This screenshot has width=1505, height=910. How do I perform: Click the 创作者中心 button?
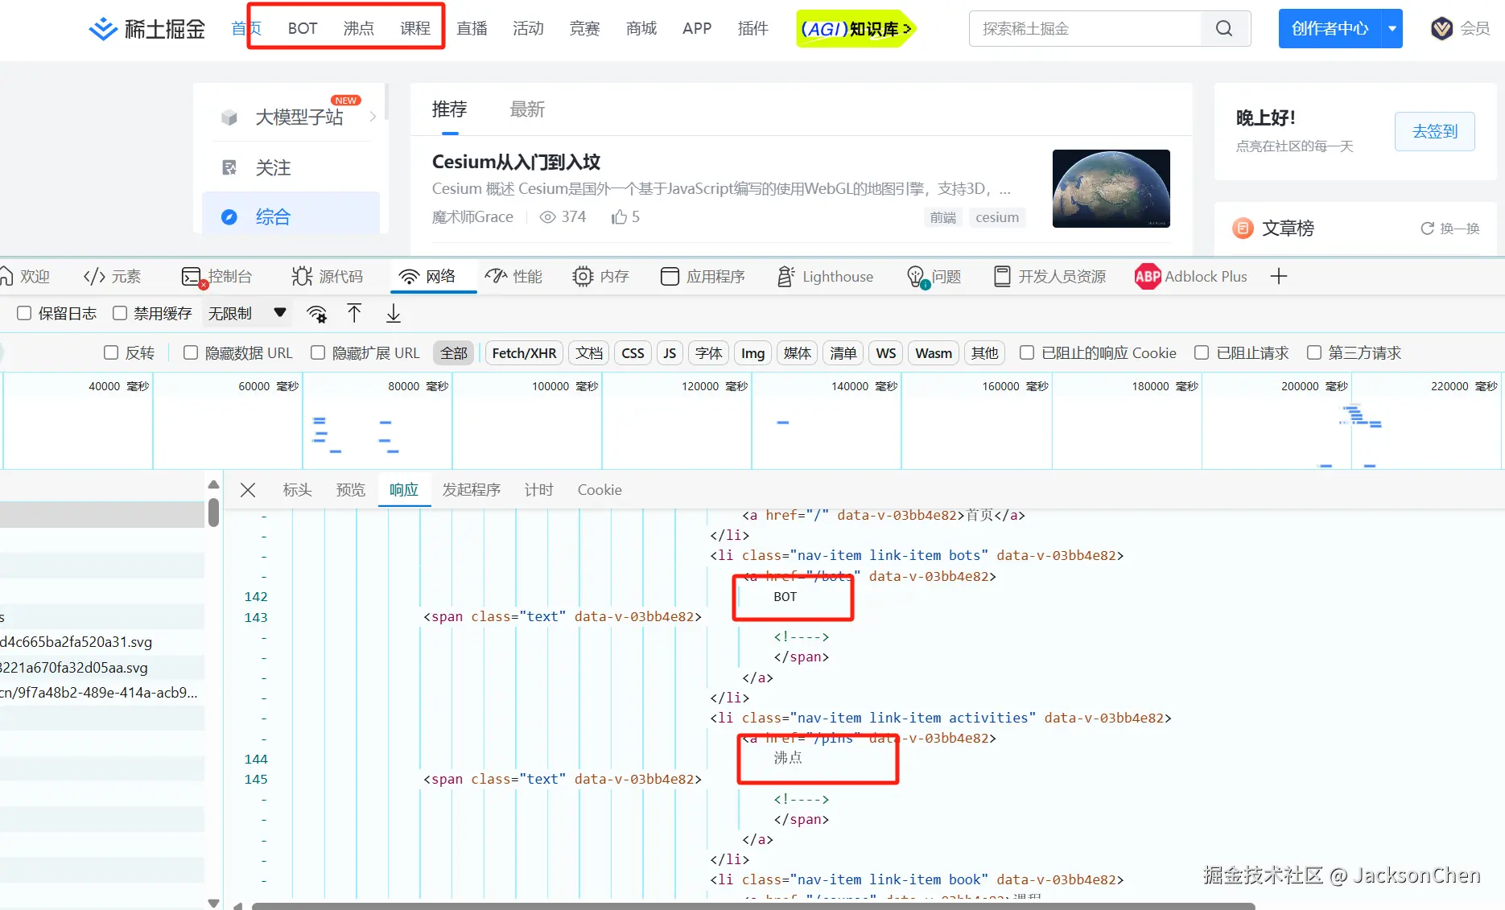point(1330,29)
